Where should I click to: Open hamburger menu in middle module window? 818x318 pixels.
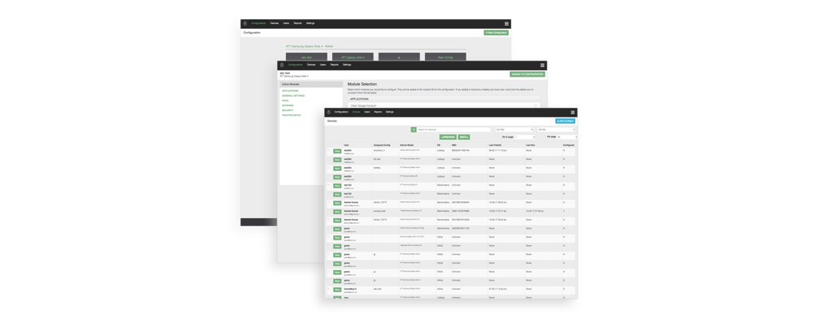[542, 66]
